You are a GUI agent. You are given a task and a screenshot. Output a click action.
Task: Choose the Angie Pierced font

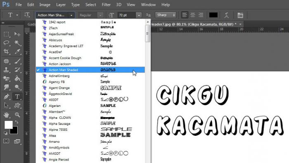click(90, 160)
